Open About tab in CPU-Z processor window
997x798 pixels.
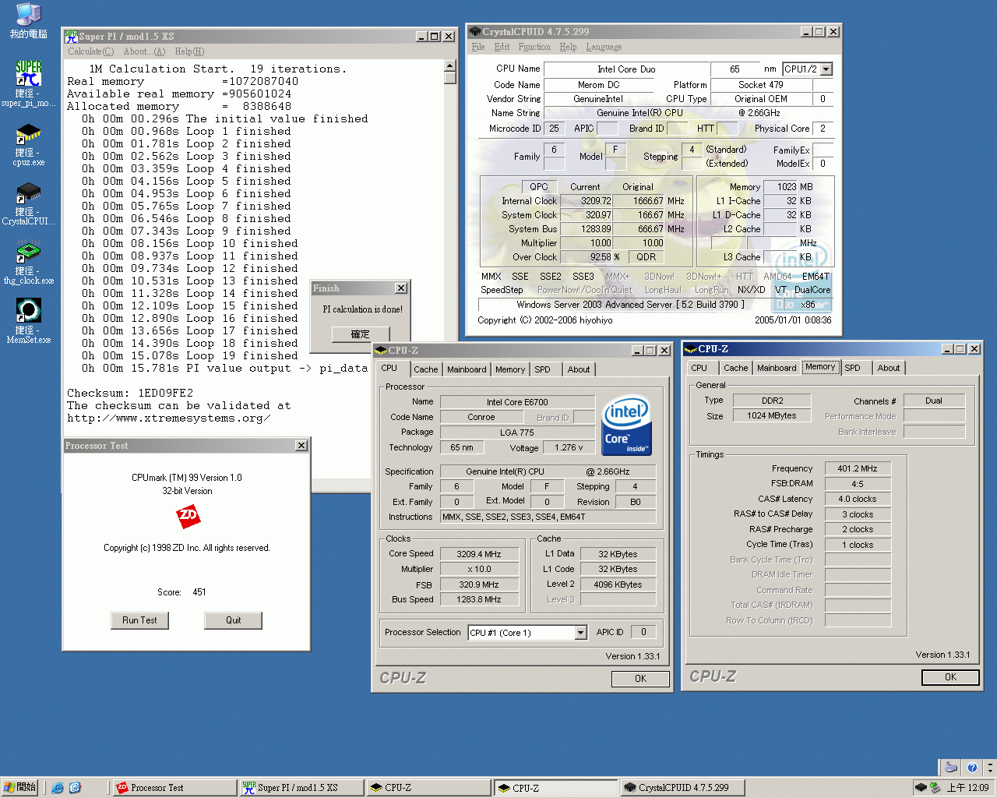coord(579,369)
